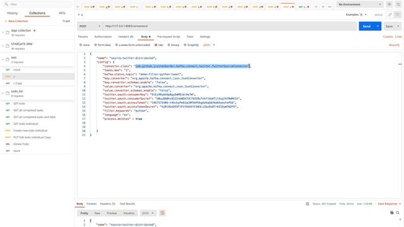The image size is (404, 227).
Task: Open the Pre-request Script tab
Action: 169,37
